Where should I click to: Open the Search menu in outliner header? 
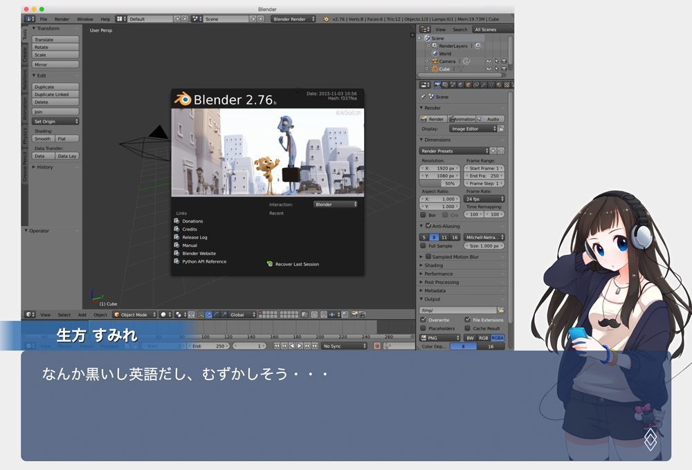click(460, 30)
